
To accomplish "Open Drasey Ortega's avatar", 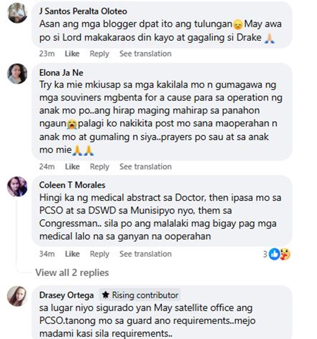I will (17, 296).
